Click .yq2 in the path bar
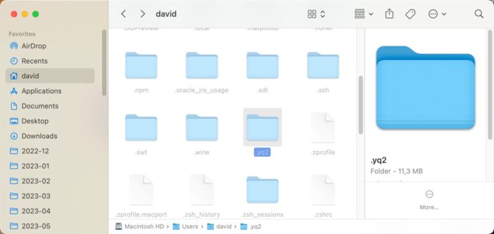The height and width of the screenshot is (234, 494). click(251, 227)
